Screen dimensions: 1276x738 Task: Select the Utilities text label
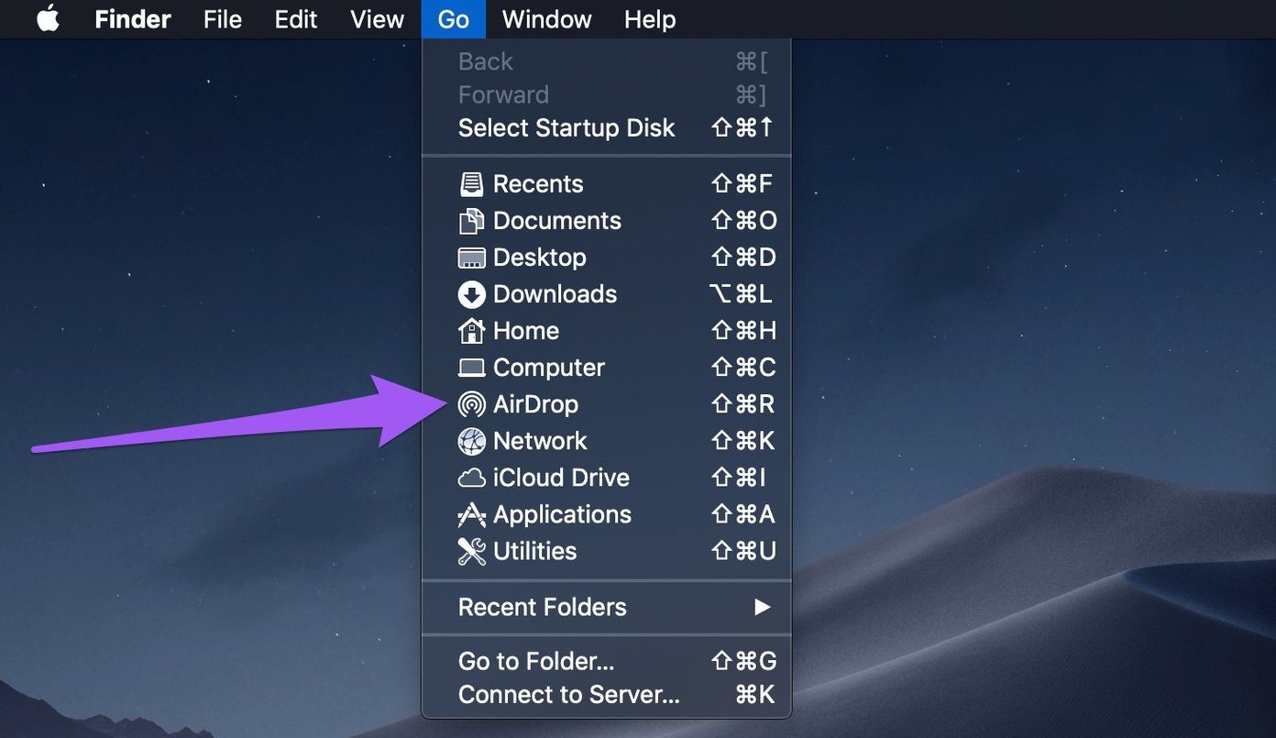click(534, 551)
